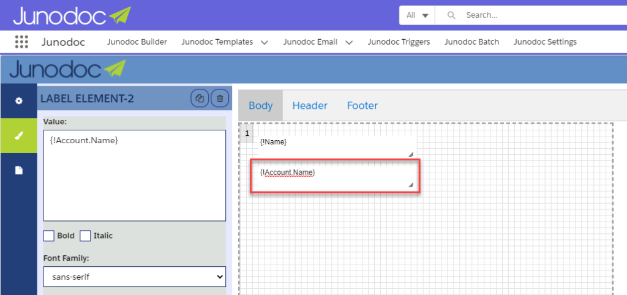Open the page document sidebar icon
The image size is (627, 295).
click(18, 171)
